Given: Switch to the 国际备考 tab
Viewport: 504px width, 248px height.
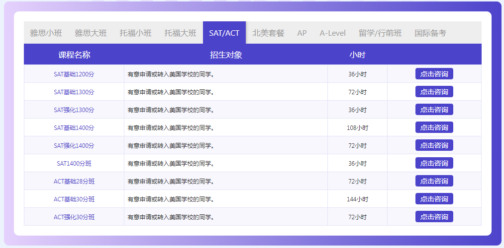Looking at the screenshot, I should point(430,33).
